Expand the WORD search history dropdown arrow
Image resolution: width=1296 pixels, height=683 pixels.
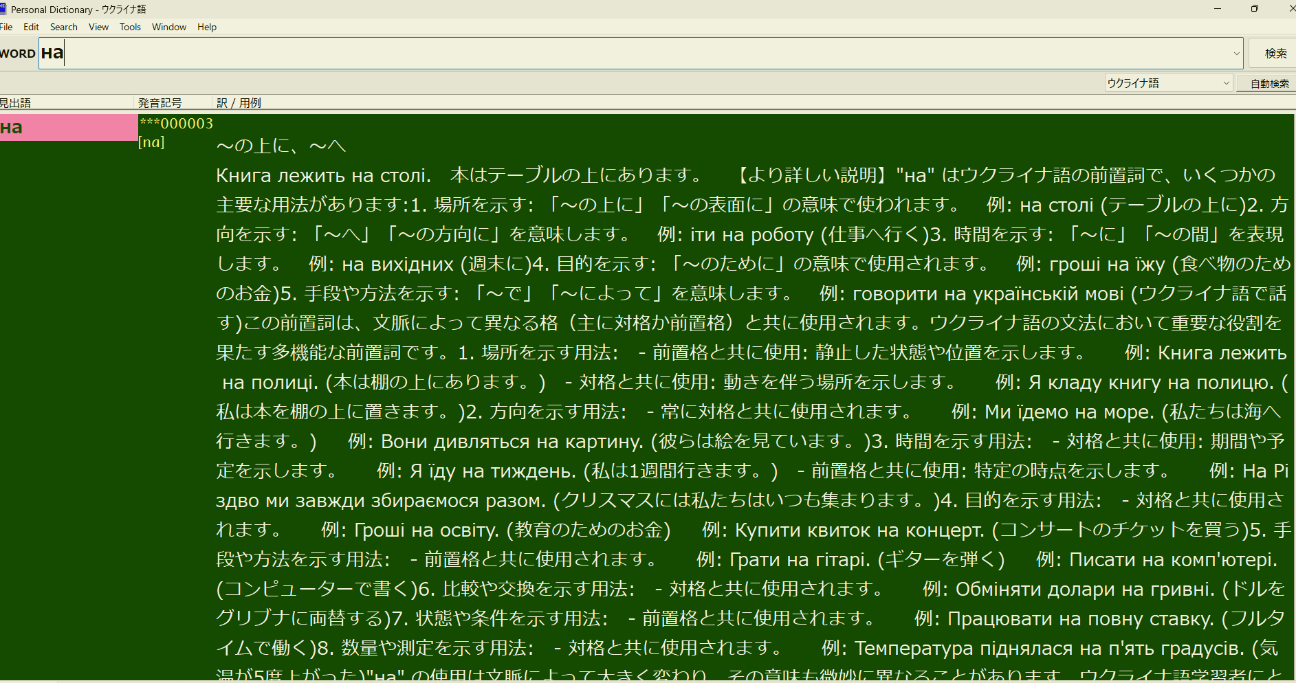[1236, 53]
